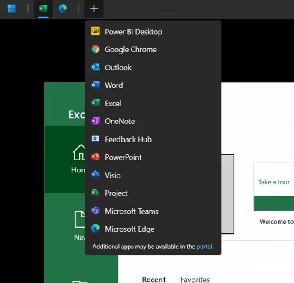Click the Google Chrome icon in list

tap(96, 50)
